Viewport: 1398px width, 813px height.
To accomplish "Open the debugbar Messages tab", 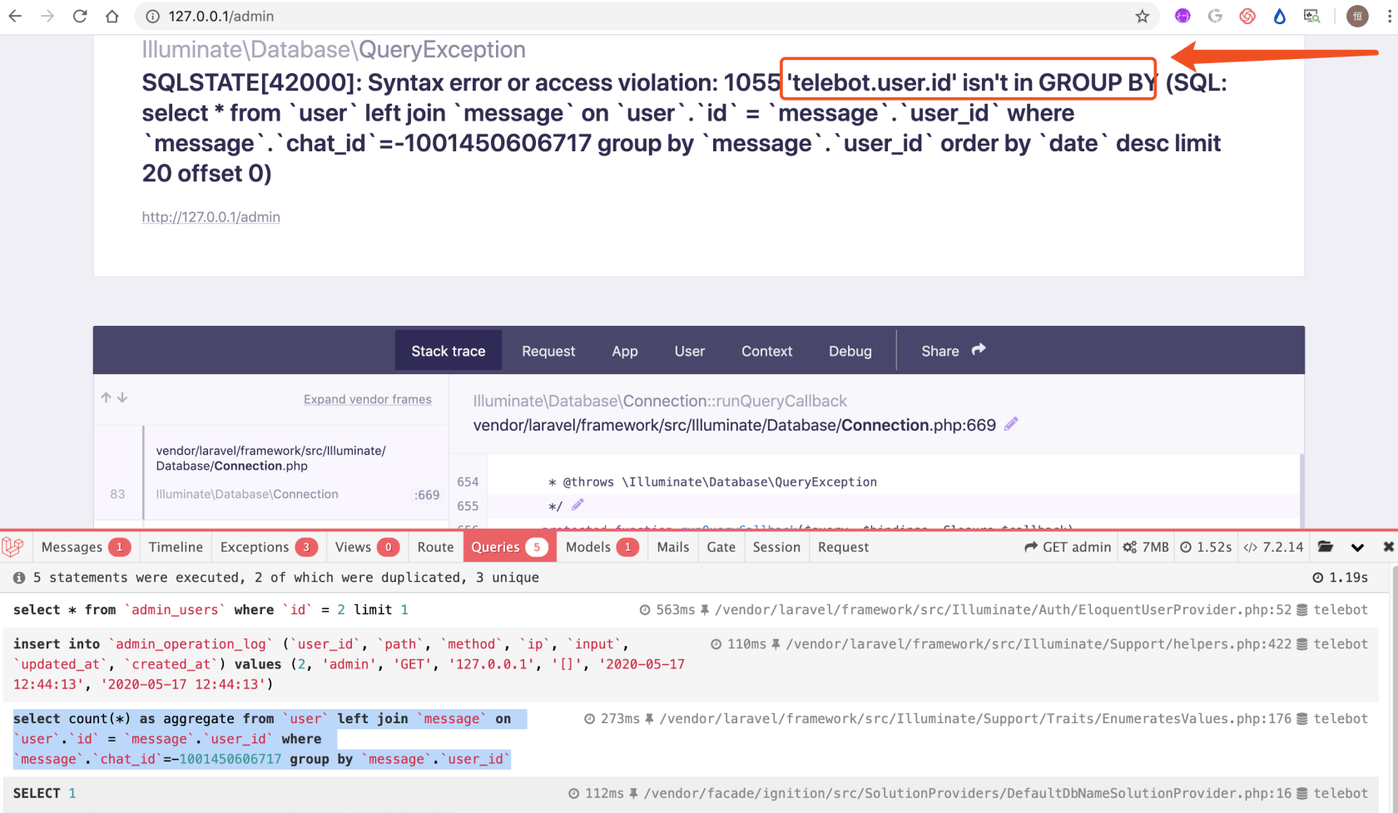I will 87,547.
